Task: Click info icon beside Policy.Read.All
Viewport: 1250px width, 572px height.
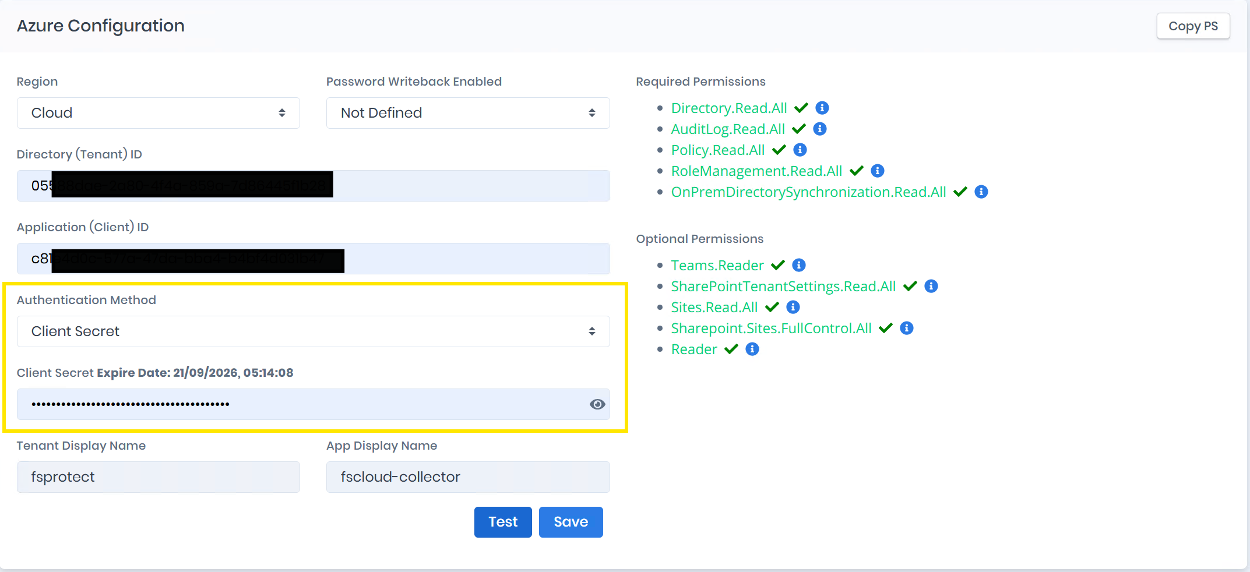Action: point(800,150)
